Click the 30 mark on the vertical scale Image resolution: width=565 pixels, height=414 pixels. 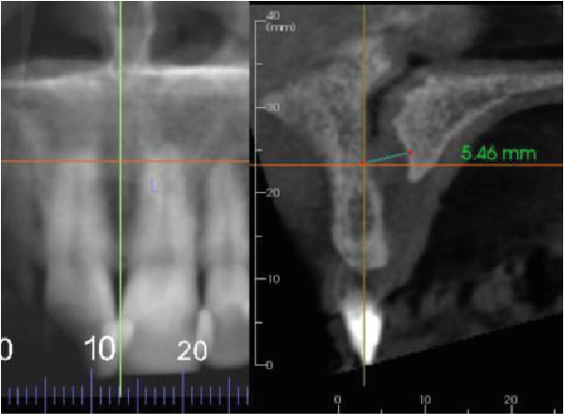273,107
